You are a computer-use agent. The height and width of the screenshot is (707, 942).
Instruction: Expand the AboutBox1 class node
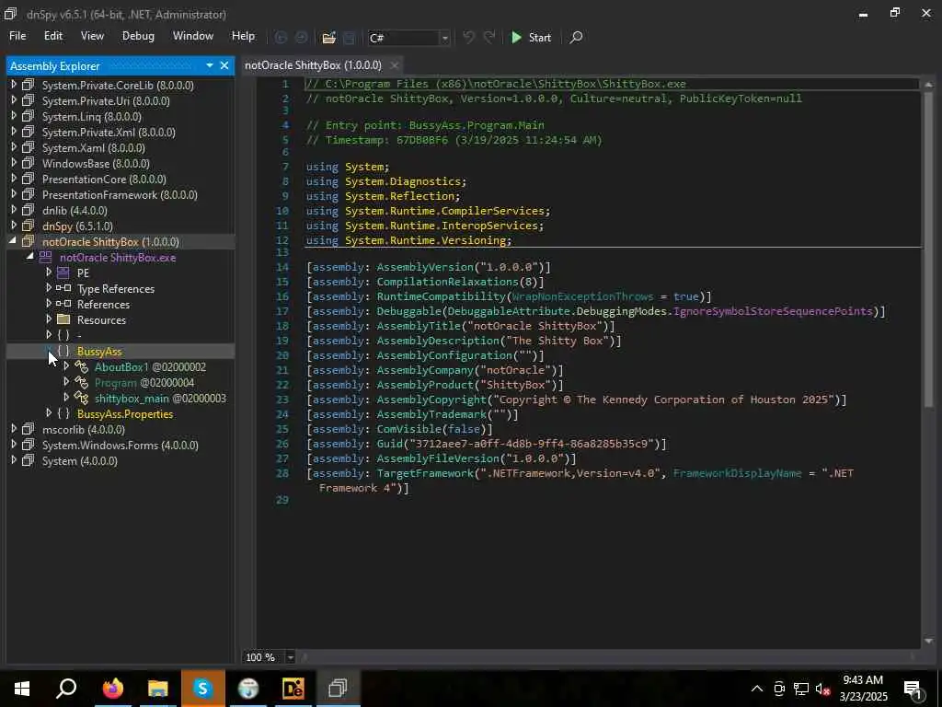click(66, 366)
